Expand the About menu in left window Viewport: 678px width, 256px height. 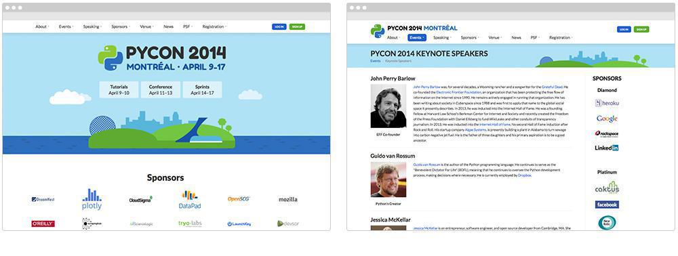pyautogui.click(x=42, y=26)
